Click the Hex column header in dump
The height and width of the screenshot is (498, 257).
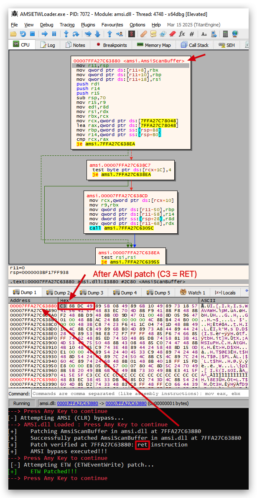(x=128, y=300)
